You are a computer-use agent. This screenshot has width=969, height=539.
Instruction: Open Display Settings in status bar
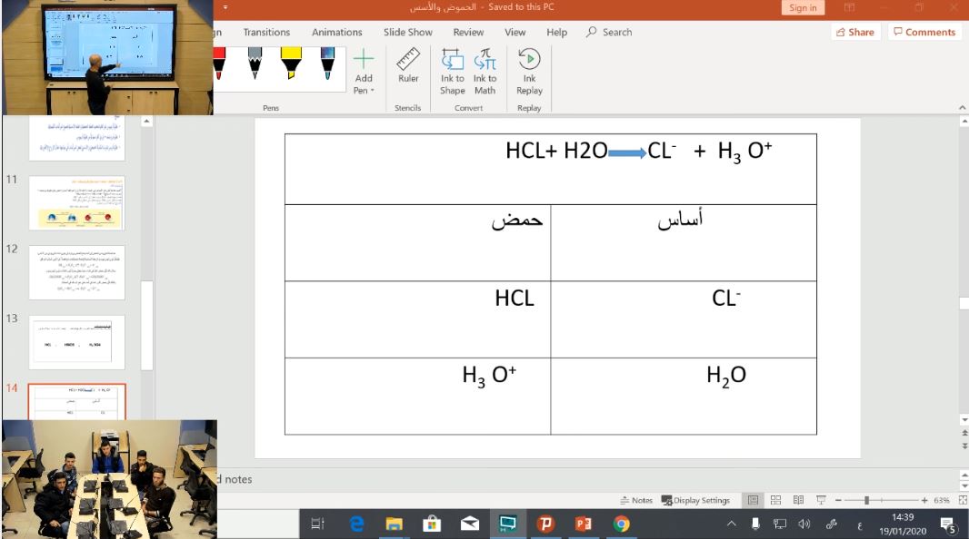pyautogui.click(x=695, y=500)
